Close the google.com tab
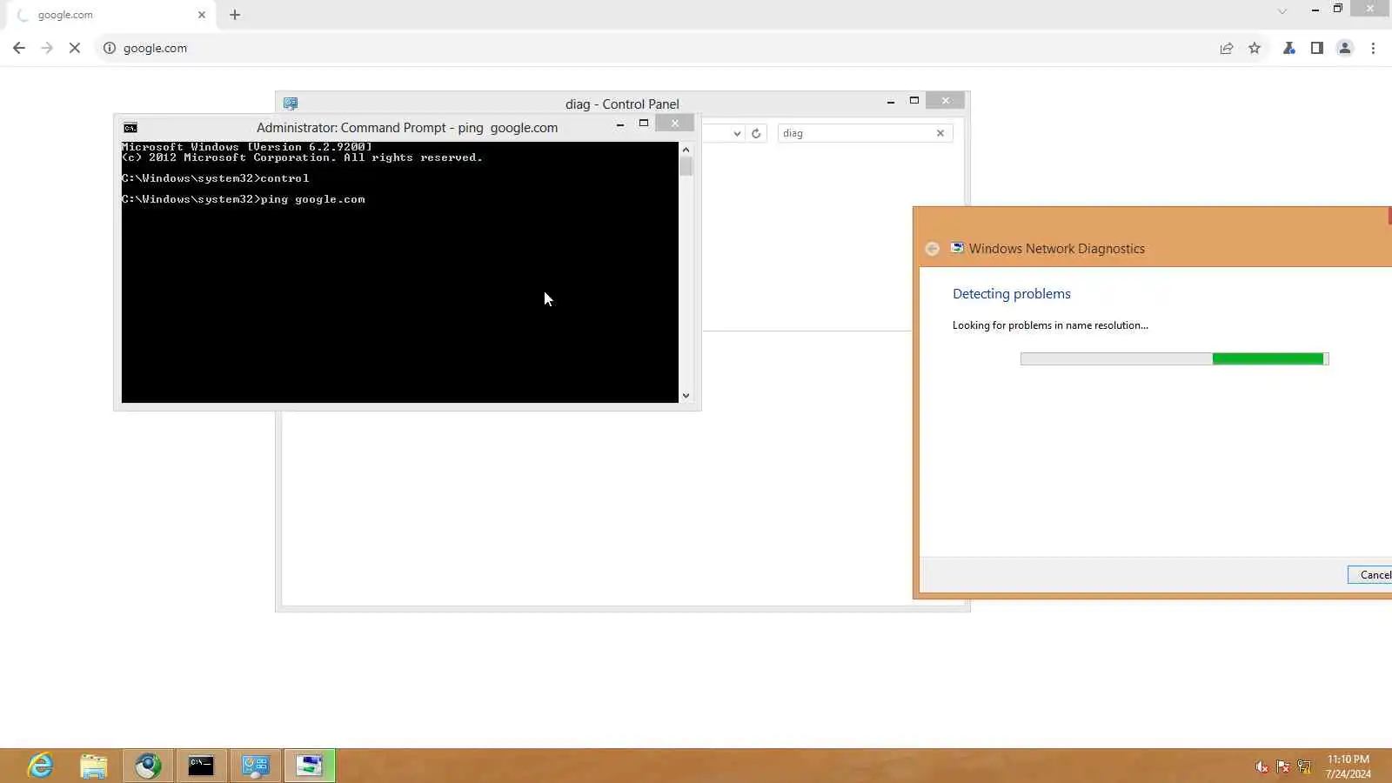1392x783 pixels. click(x=202, y=15)
